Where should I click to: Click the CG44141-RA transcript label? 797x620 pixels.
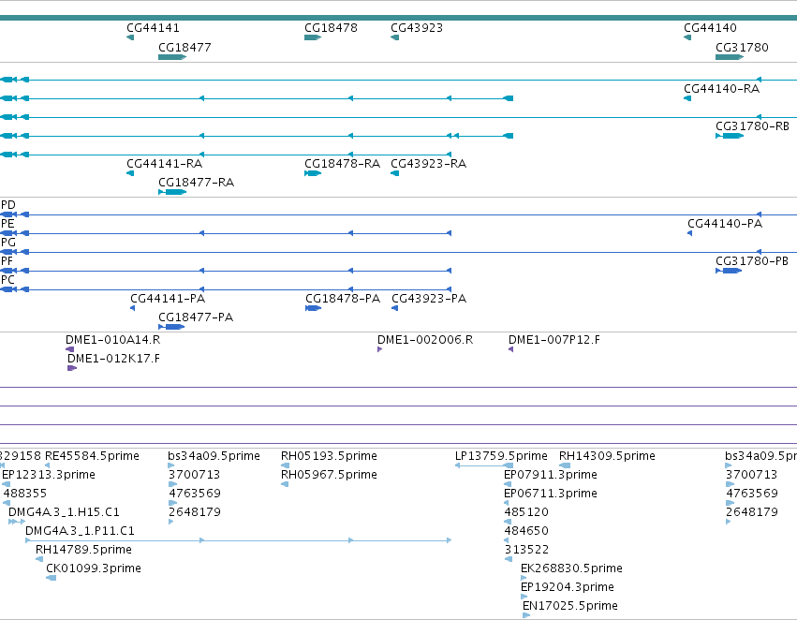165,164
